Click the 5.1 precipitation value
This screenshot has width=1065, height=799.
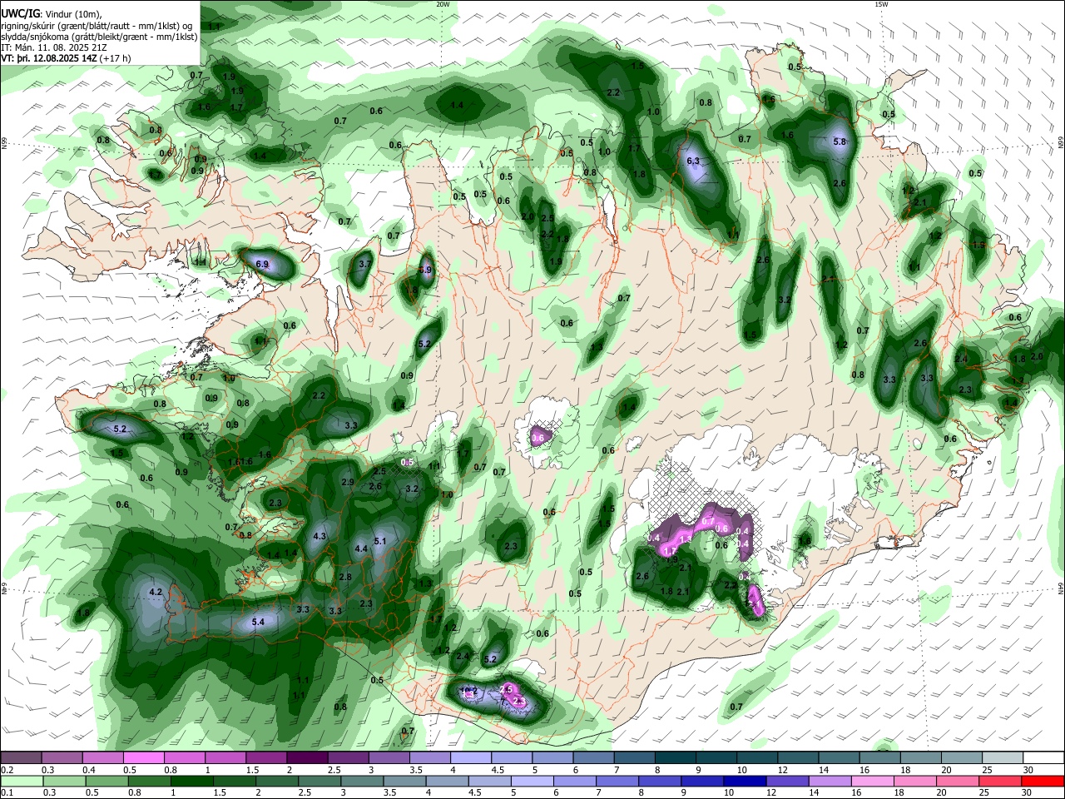[380, 541]
